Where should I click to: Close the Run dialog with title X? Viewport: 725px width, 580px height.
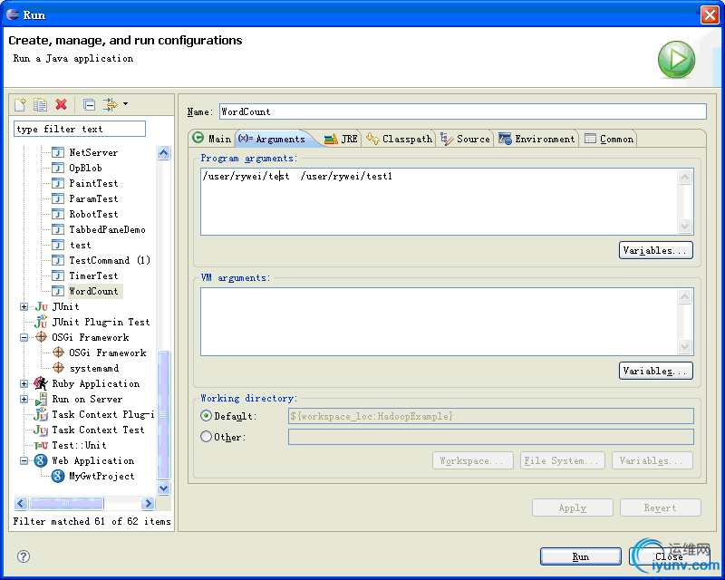pyautogui.click(x=710, y=14)
